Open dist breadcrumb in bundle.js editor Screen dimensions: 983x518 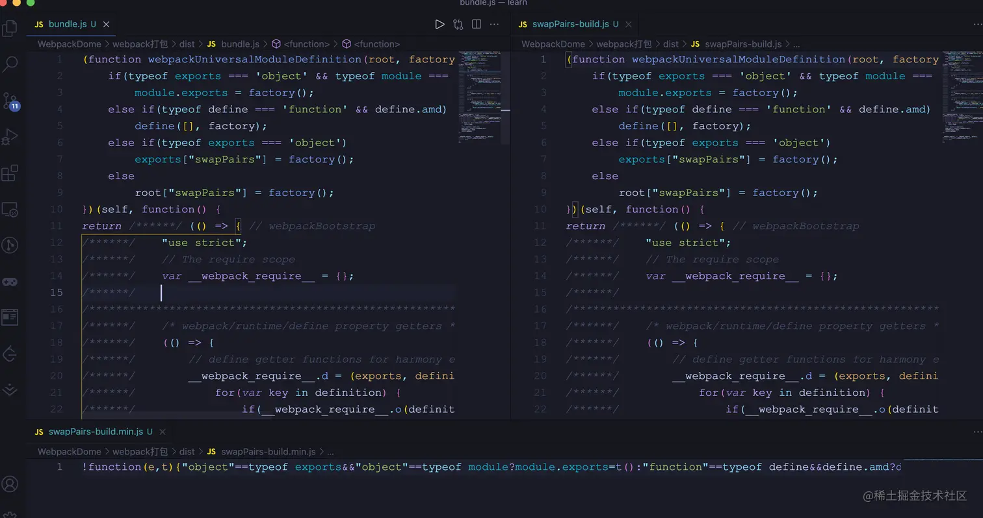pos(187,44)
